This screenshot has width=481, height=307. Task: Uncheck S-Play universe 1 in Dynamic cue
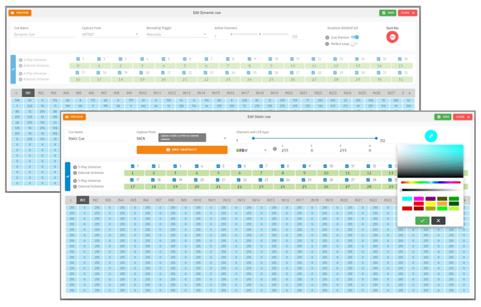tap(78, 59)
